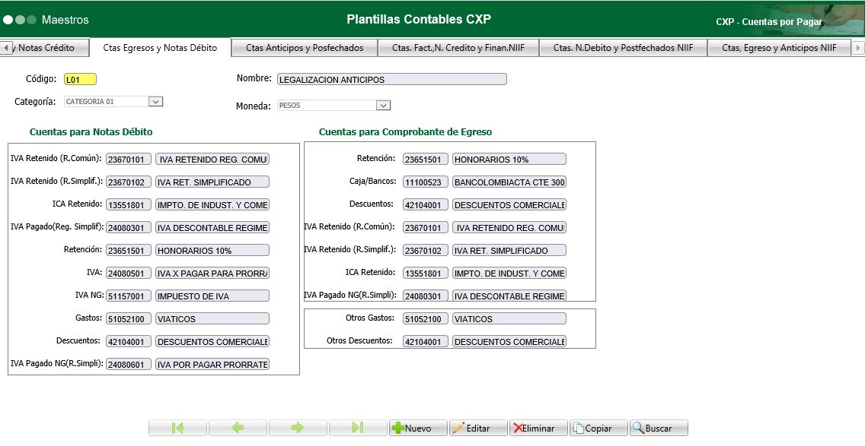Click IVA POR PAGAR PRORRATE name field

[x=212, y=365]
